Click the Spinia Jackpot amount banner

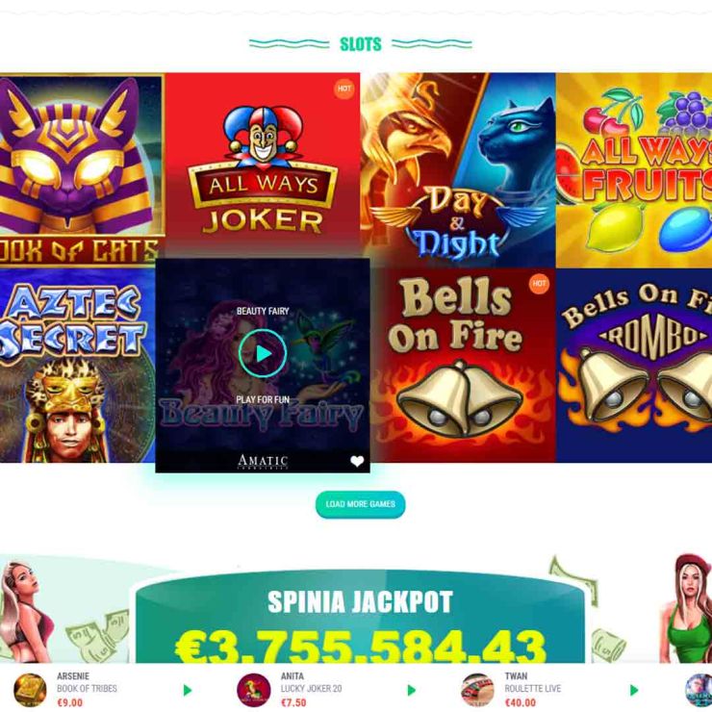pos(360,618)
